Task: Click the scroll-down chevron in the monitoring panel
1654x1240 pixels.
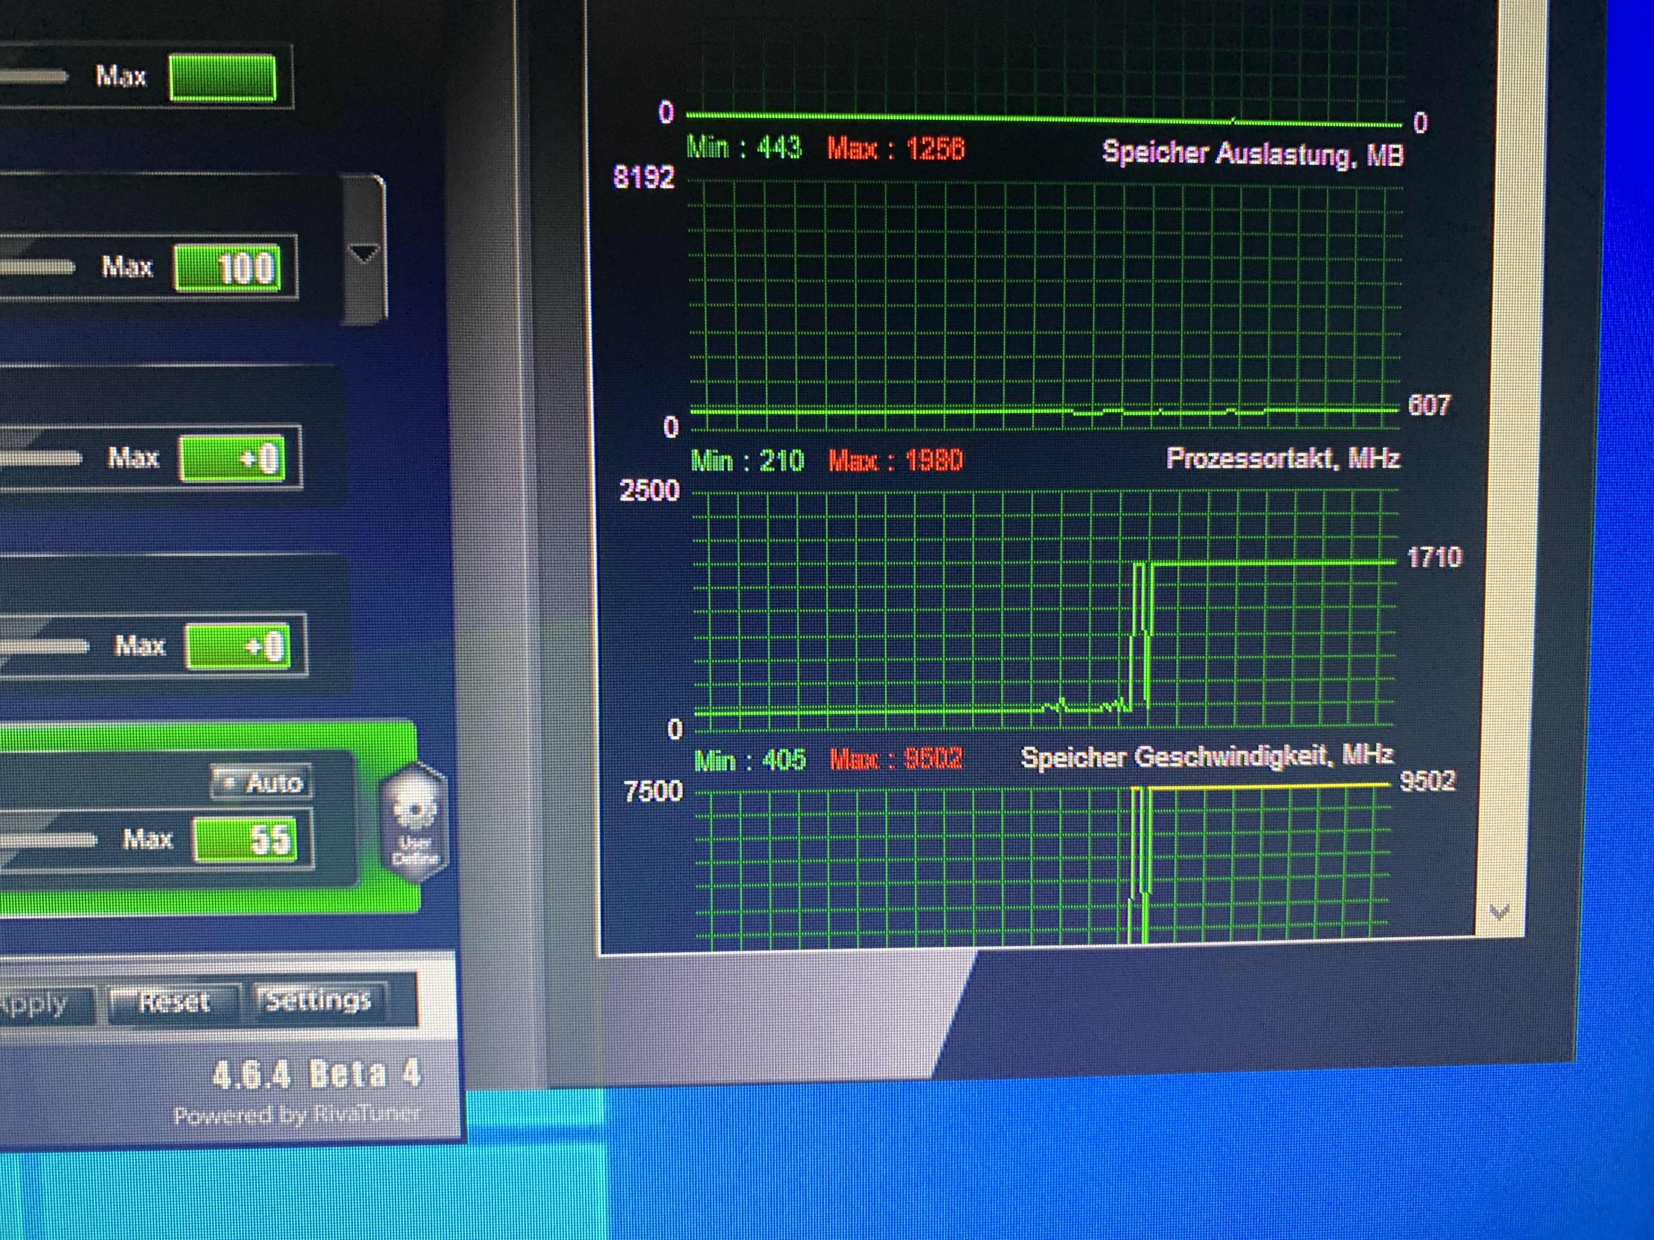Action: click(x=1499, y=912)
